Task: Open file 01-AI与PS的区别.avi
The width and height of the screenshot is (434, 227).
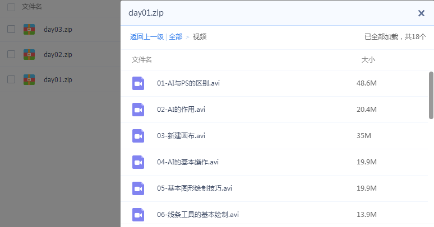Action: pos(188,83)
